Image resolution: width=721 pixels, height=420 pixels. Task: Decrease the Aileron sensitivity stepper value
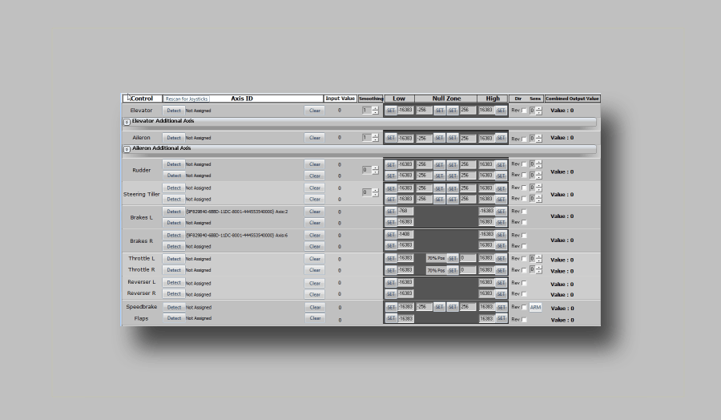coord(539,140)
